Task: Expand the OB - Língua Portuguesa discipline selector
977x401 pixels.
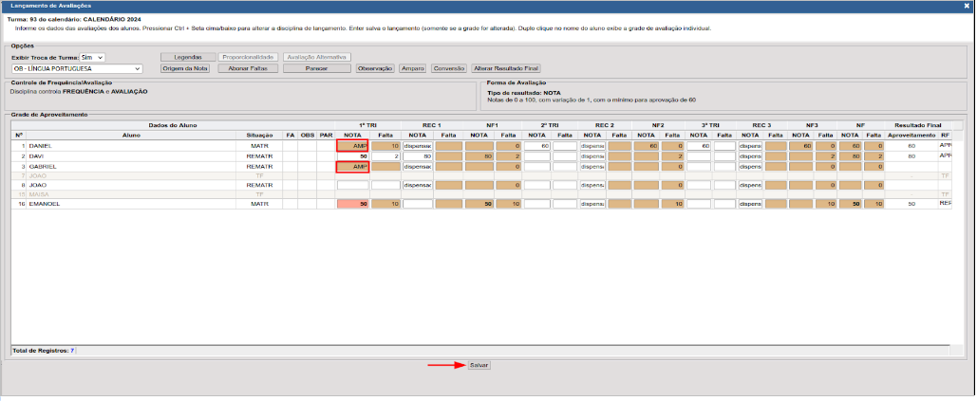Action: [76, 68]
